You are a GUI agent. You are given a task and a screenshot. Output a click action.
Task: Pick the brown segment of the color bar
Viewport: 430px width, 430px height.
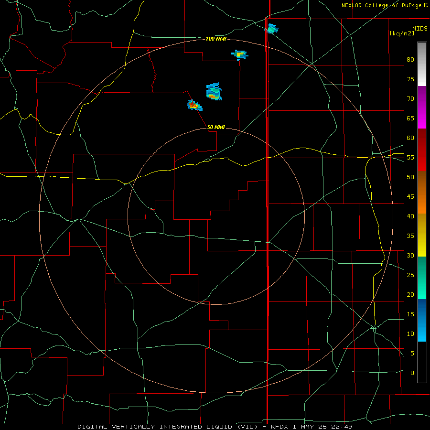click(x=422, y=181)
